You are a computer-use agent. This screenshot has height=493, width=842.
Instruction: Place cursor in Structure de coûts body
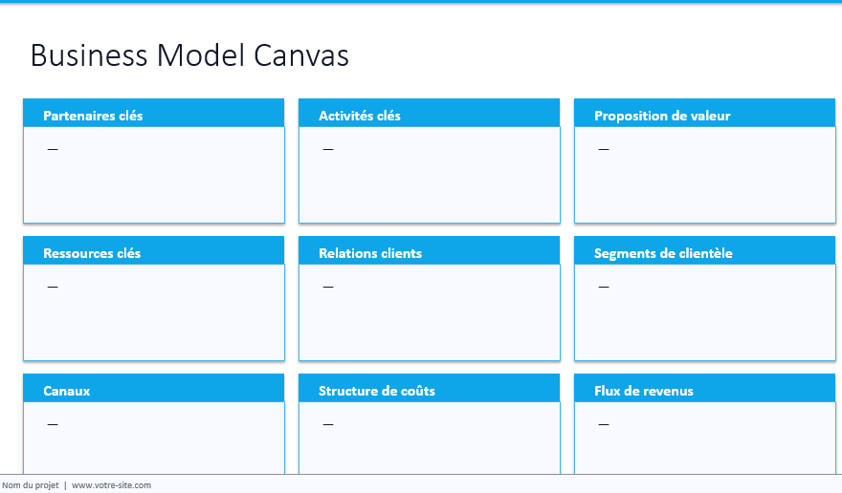[430, 438]
